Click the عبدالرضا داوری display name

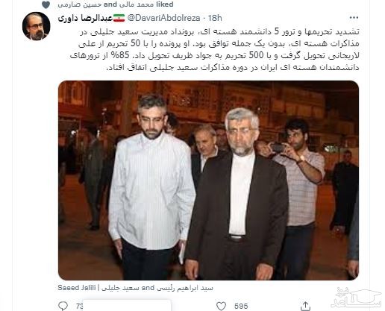85,18
